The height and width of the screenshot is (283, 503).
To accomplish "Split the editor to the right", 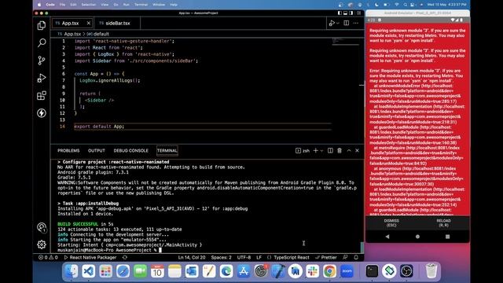I will [347, 23].
